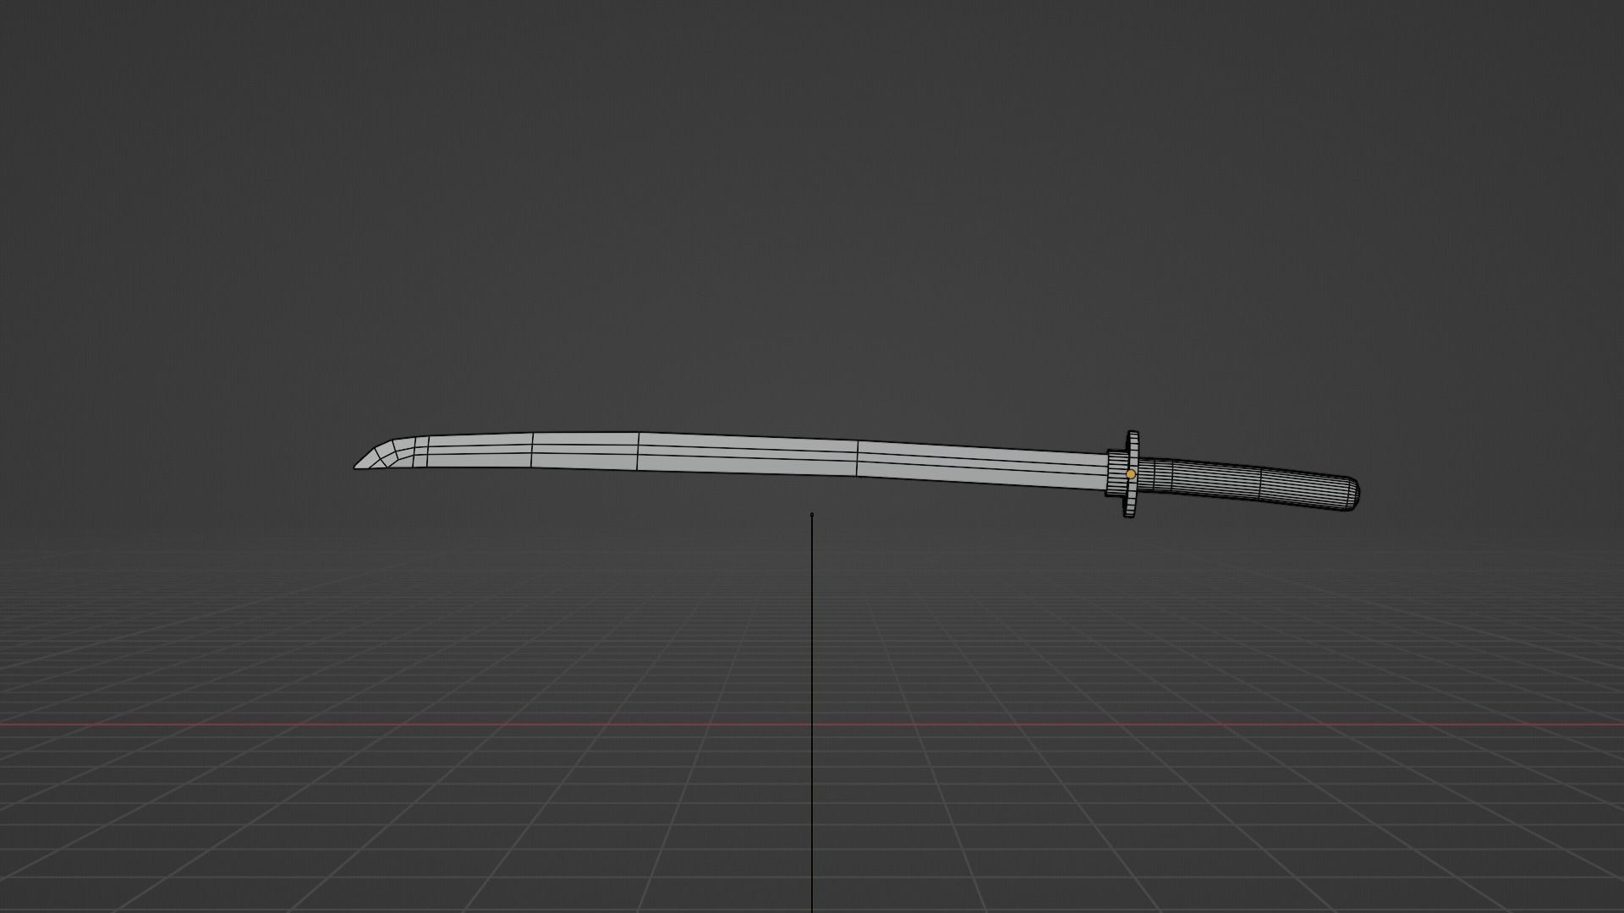
Task: Select the gold menuki ornament on the hilt
Action: click(1132, 475)
